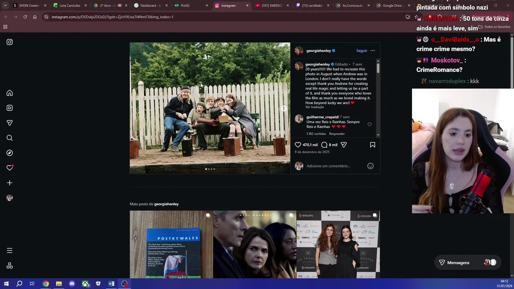This screenshot has height=289, width=514.
Task: Open the Encore theatre awards post thumbnail
Action: pyautogui.click(x=338, y=244)
